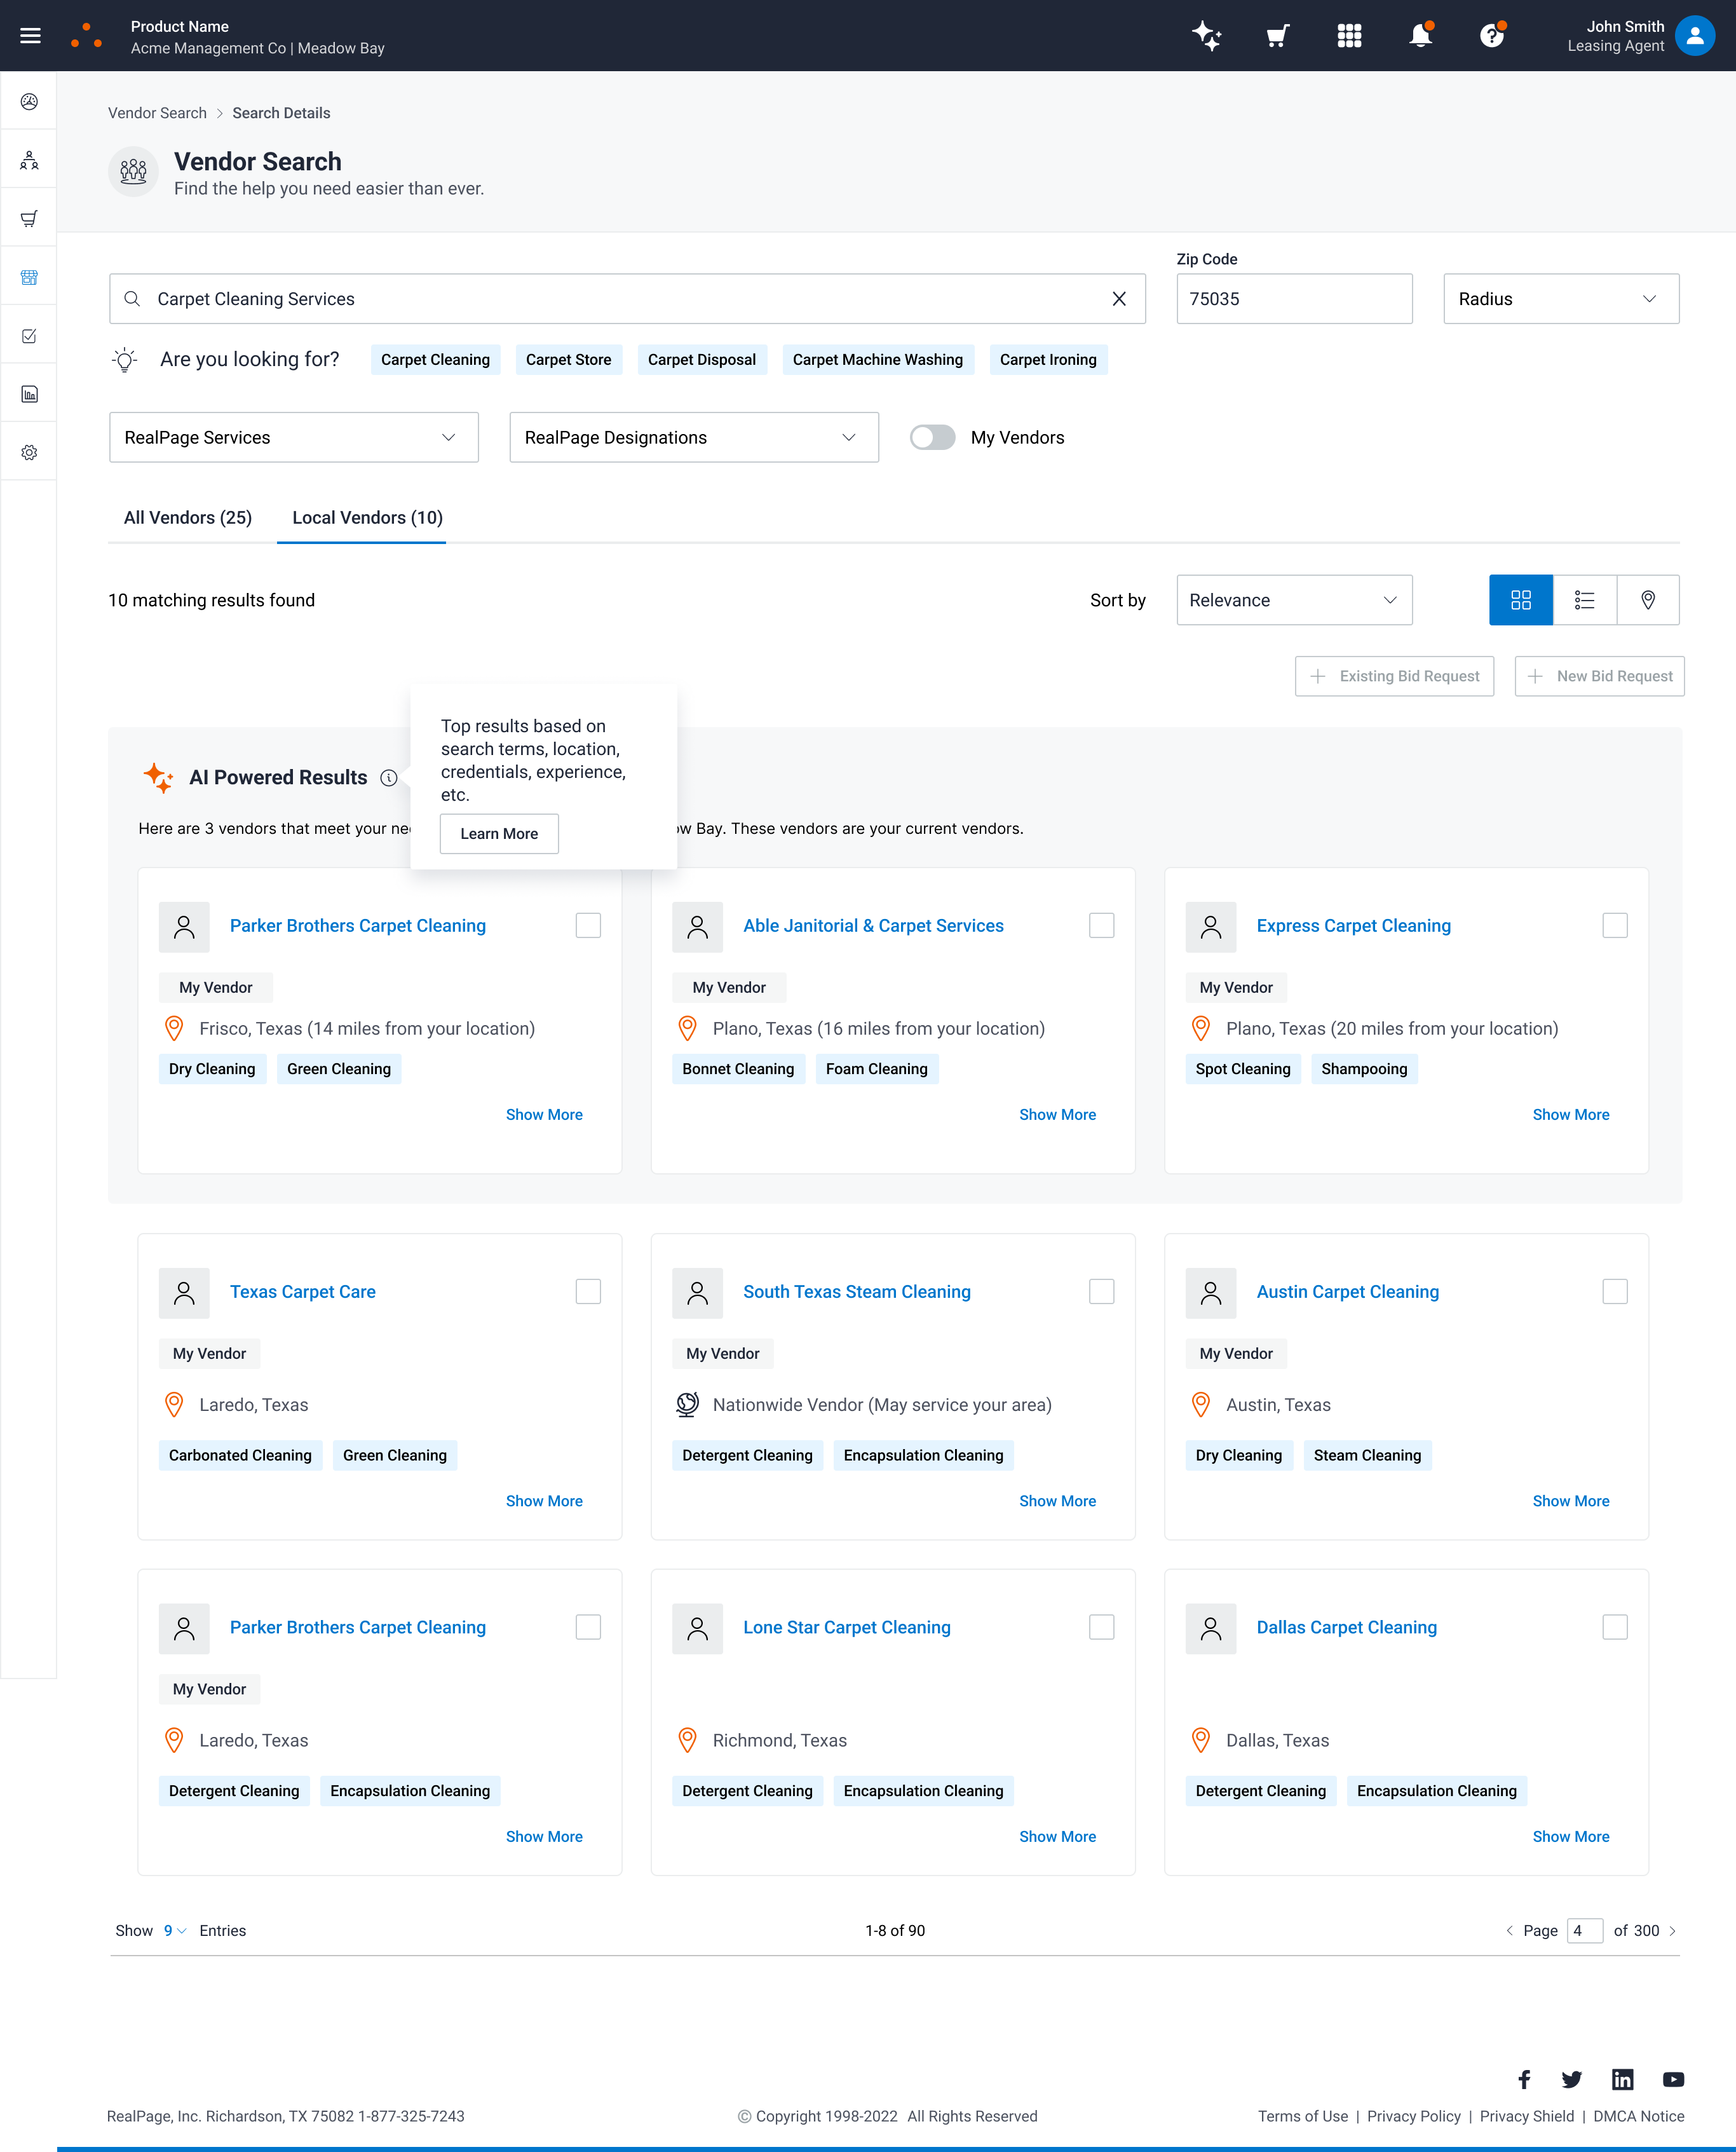Open organization people icon in sidebar

29,160
